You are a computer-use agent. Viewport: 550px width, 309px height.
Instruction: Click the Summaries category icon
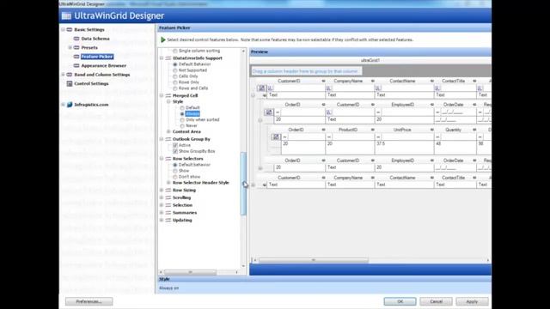[168, 213]
